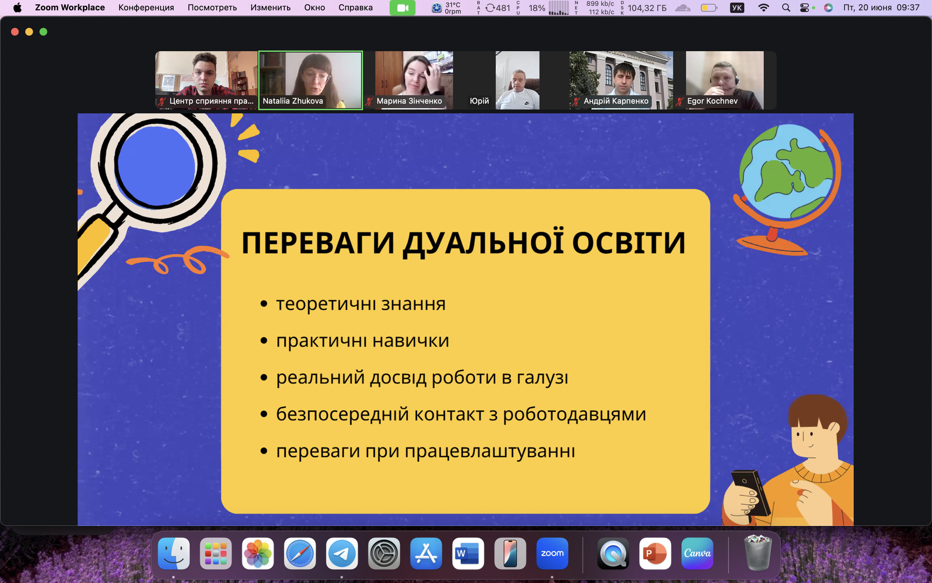Open Safari browser from dock
The height and width of the screenshot is (583, 932).
[300, 553]
